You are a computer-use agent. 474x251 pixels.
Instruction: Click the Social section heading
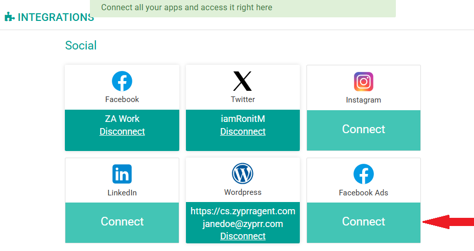click(x=81, y=45)
